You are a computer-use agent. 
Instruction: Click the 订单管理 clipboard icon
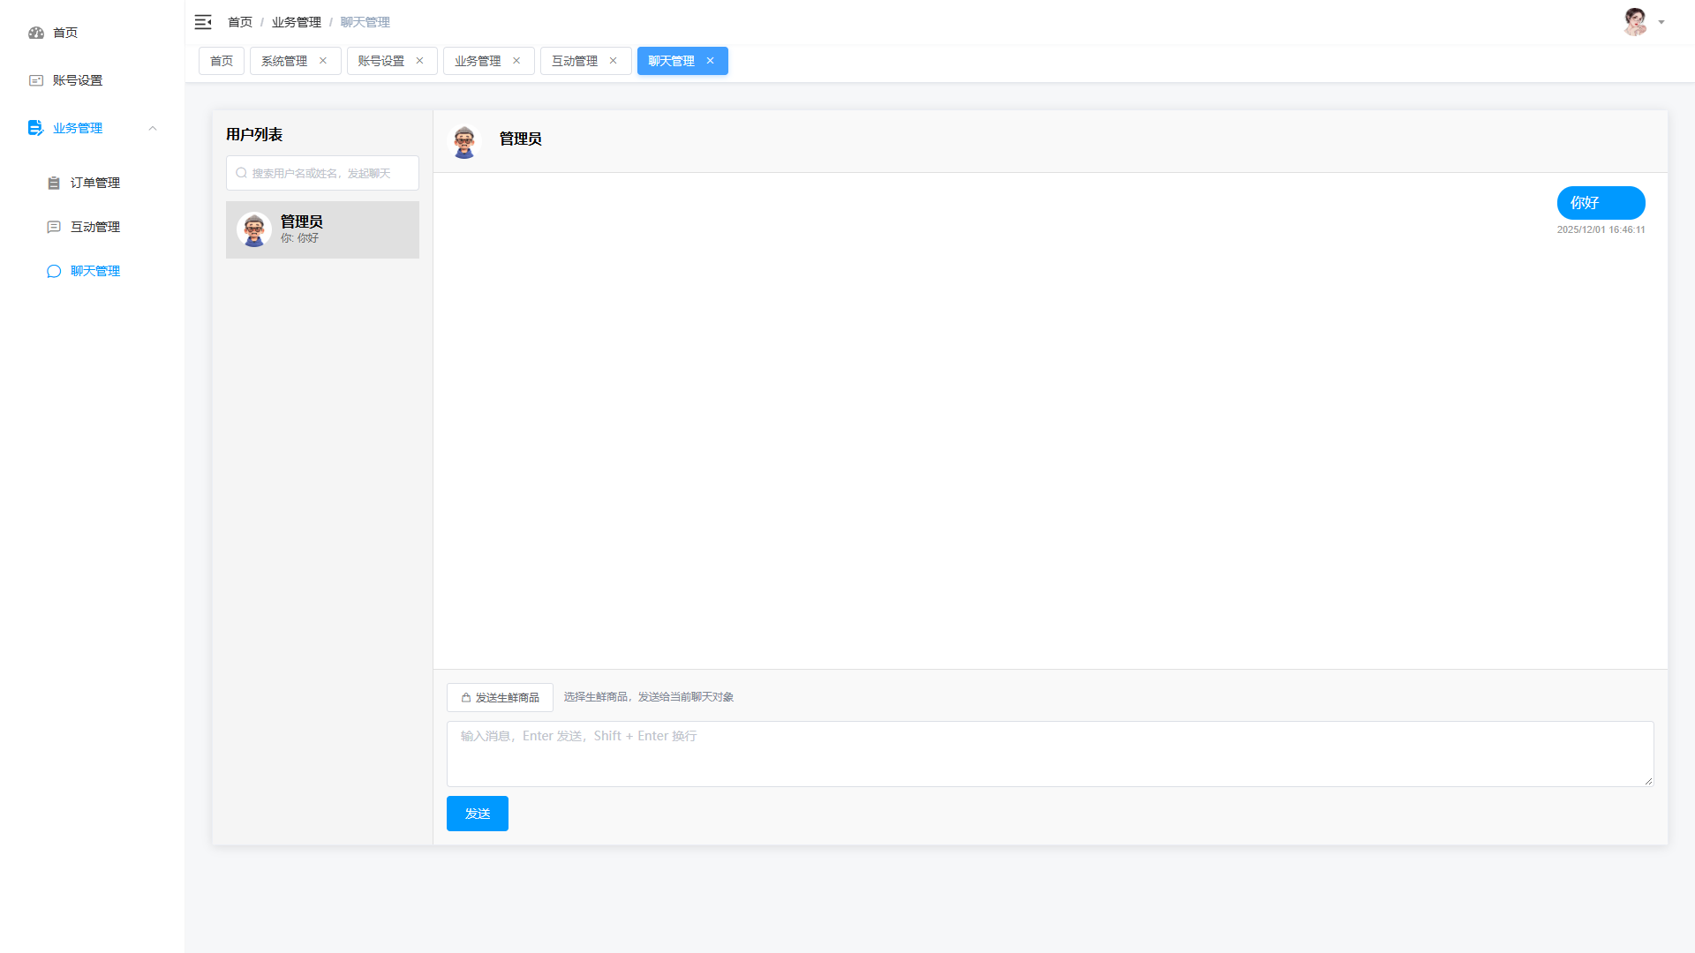coord(54,183)
